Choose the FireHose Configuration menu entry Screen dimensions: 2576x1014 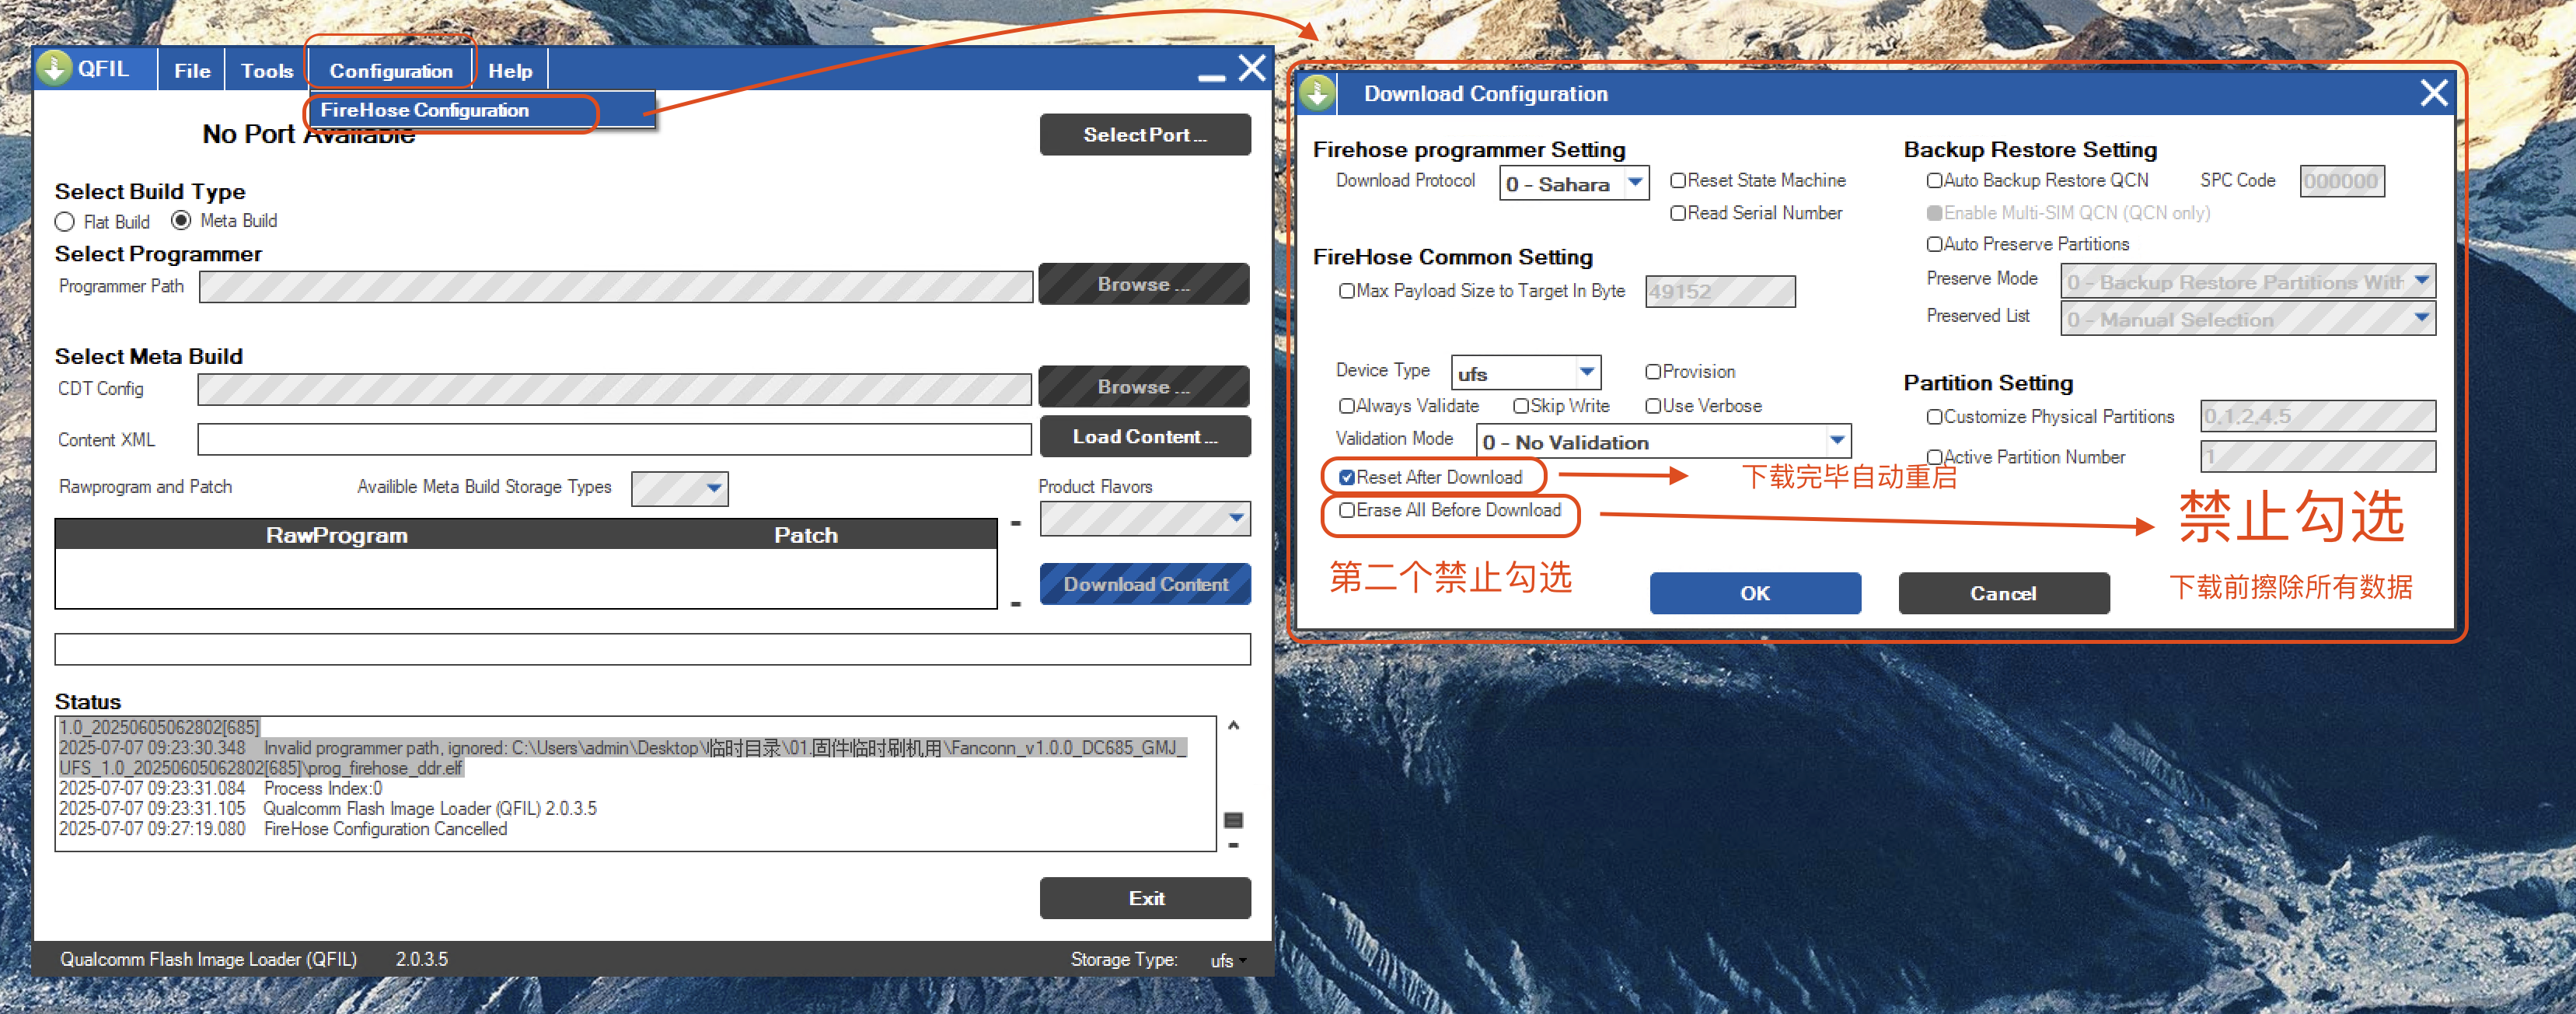pos(424,110)
